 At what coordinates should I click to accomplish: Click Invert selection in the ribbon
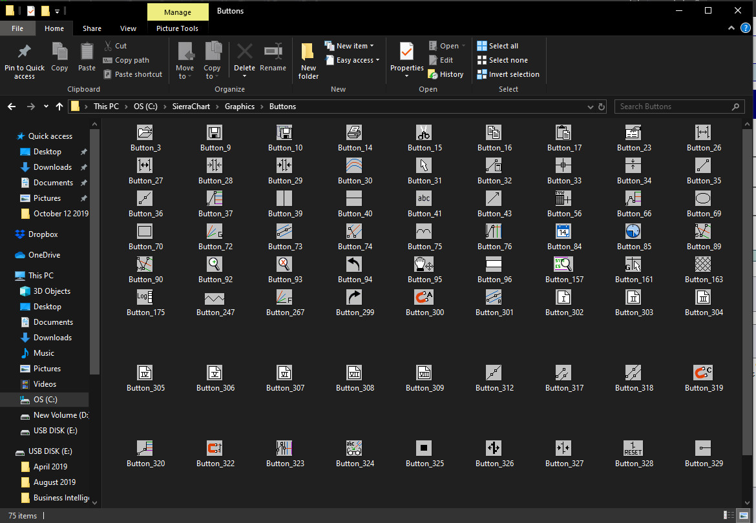coord(508,74)
